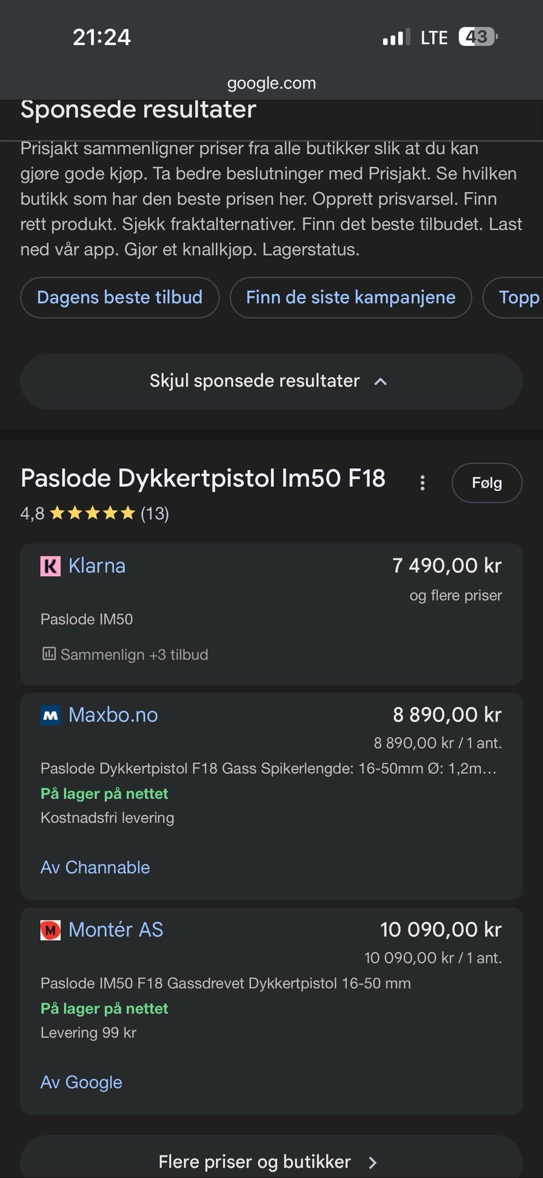This screenshot has height=1178, width=543.
Task: Select the Dagens beste tilbud chip
Action: coord(119,298)
